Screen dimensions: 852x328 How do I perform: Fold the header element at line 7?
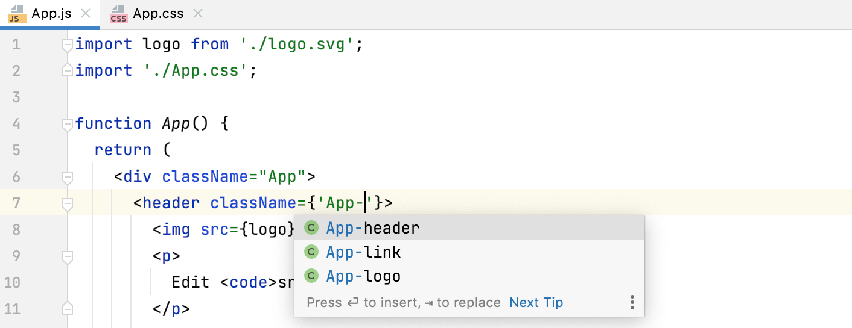coord(68,203)
